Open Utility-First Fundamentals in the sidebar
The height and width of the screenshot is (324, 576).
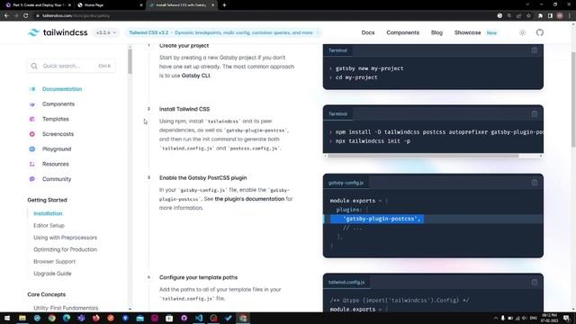tap(66, 308)
